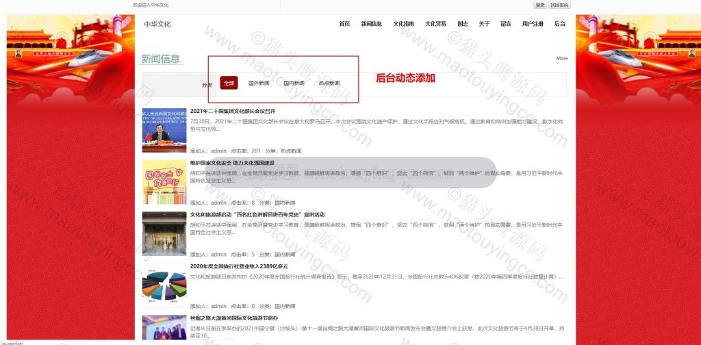Viewport: 701px width, 345px height.
Task: Open the 后台 admin link
Action: [560, 24]
